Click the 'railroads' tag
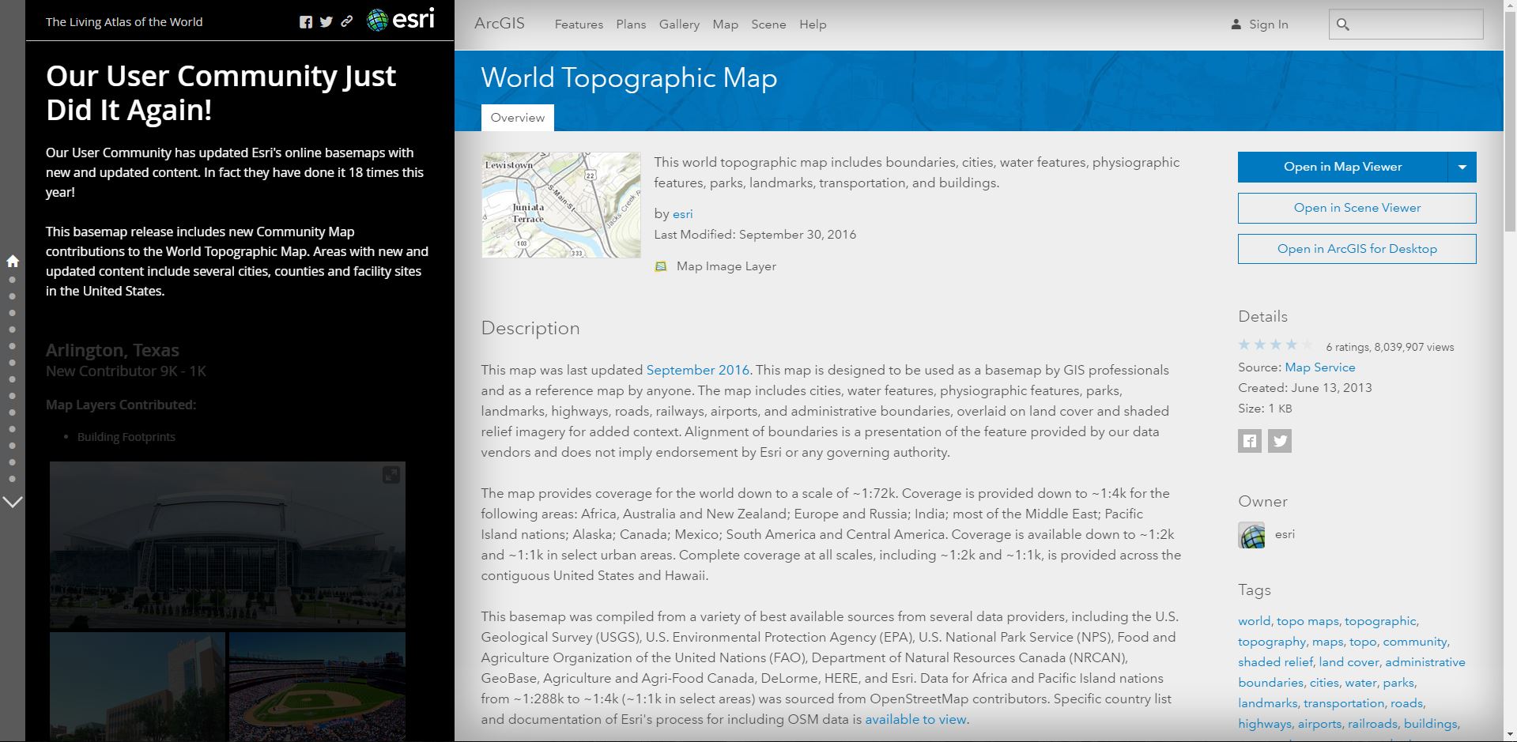The width and height of the screenshot is (1517, 742). pyautogui.click(x=1372, y=724)
